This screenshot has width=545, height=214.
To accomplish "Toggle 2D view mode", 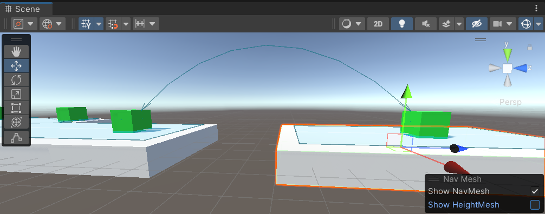I will (x=378, y=24).
